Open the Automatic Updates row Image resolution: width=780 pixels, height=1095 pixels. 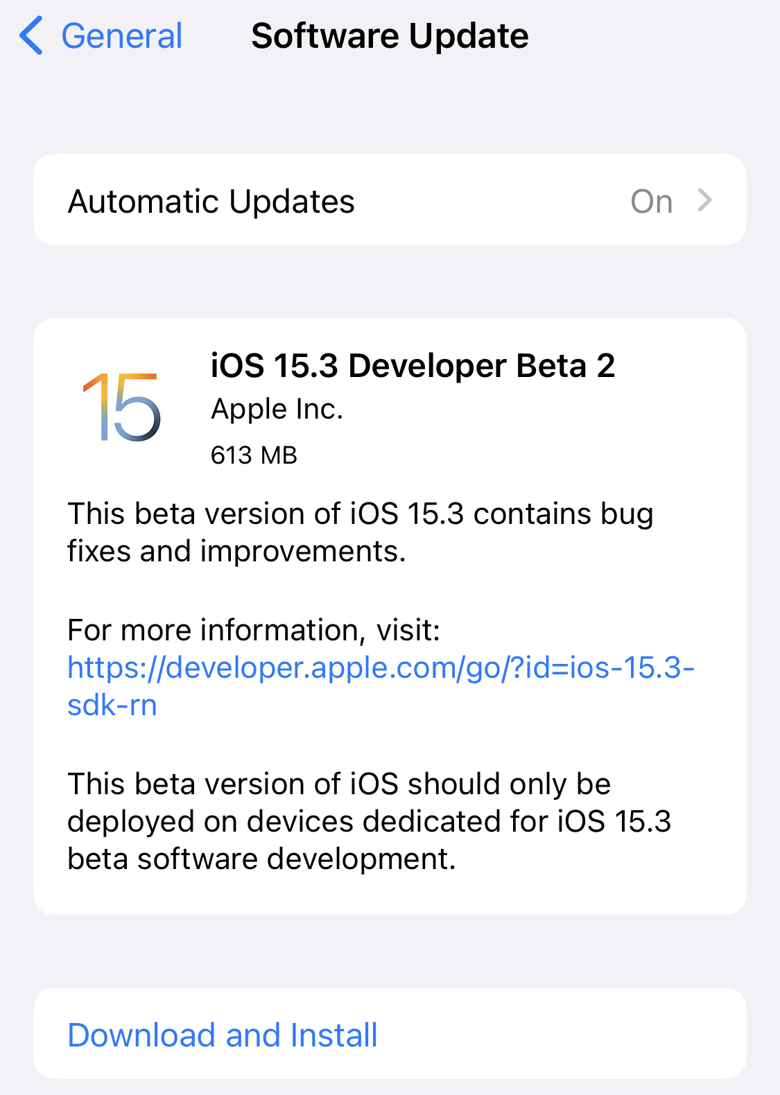point(390,200)
